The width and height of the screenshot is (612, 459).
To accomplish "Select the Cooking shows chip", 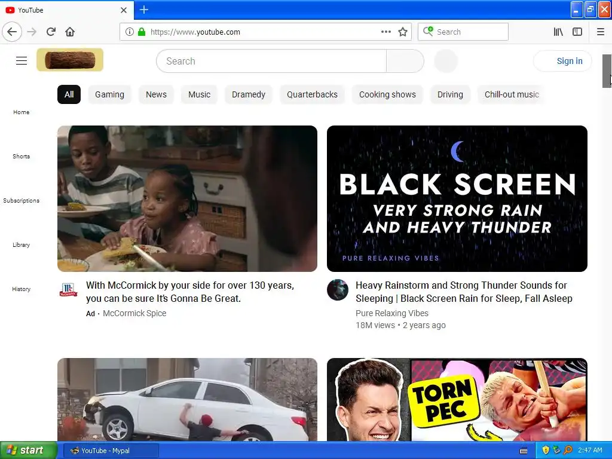I will pyautogui.click(x=387, y=94).
